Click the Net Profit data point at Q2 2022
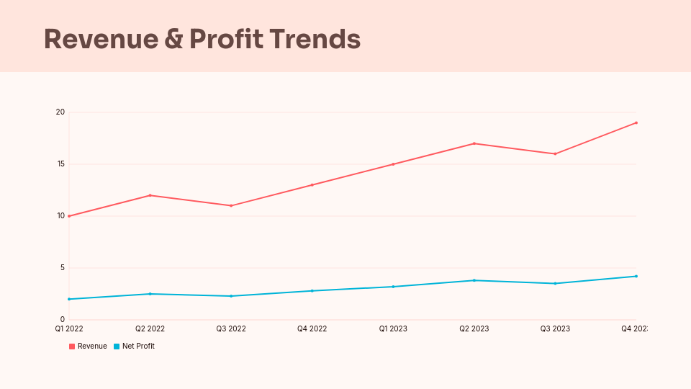 (150, 294)
